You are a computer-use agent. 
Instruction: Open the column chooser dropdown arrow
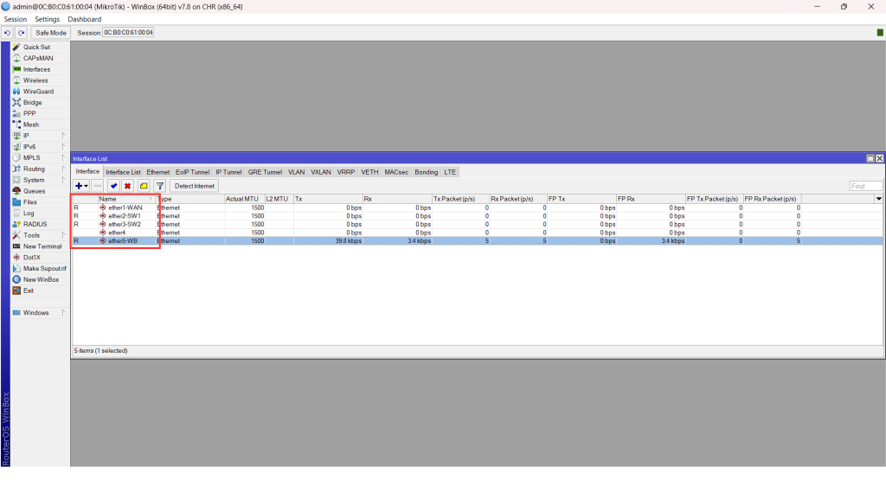point(879,199)
